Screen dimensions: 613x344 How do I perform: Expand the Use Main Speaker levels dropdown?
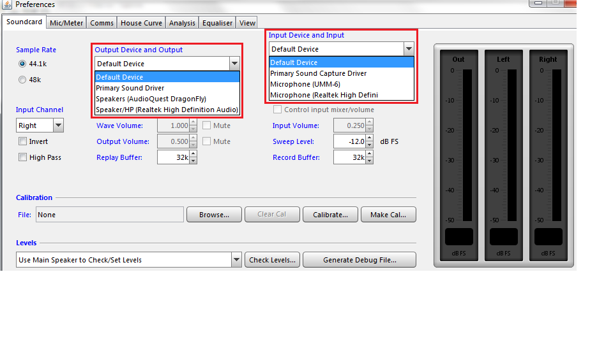(x=236, y=260)
